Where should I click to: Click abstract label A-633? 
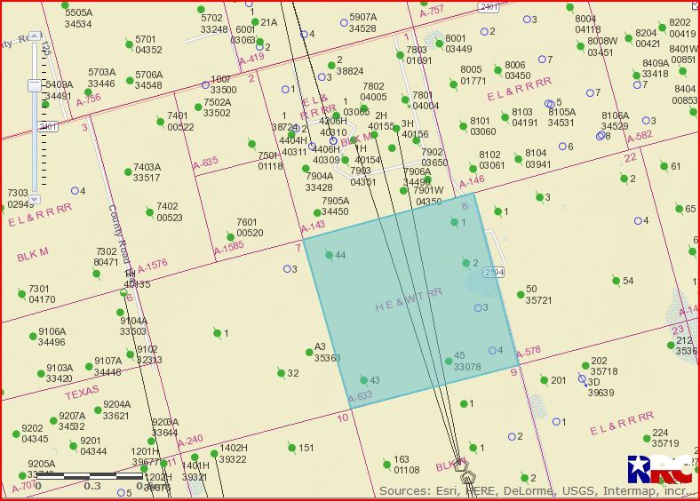(360, 396)
